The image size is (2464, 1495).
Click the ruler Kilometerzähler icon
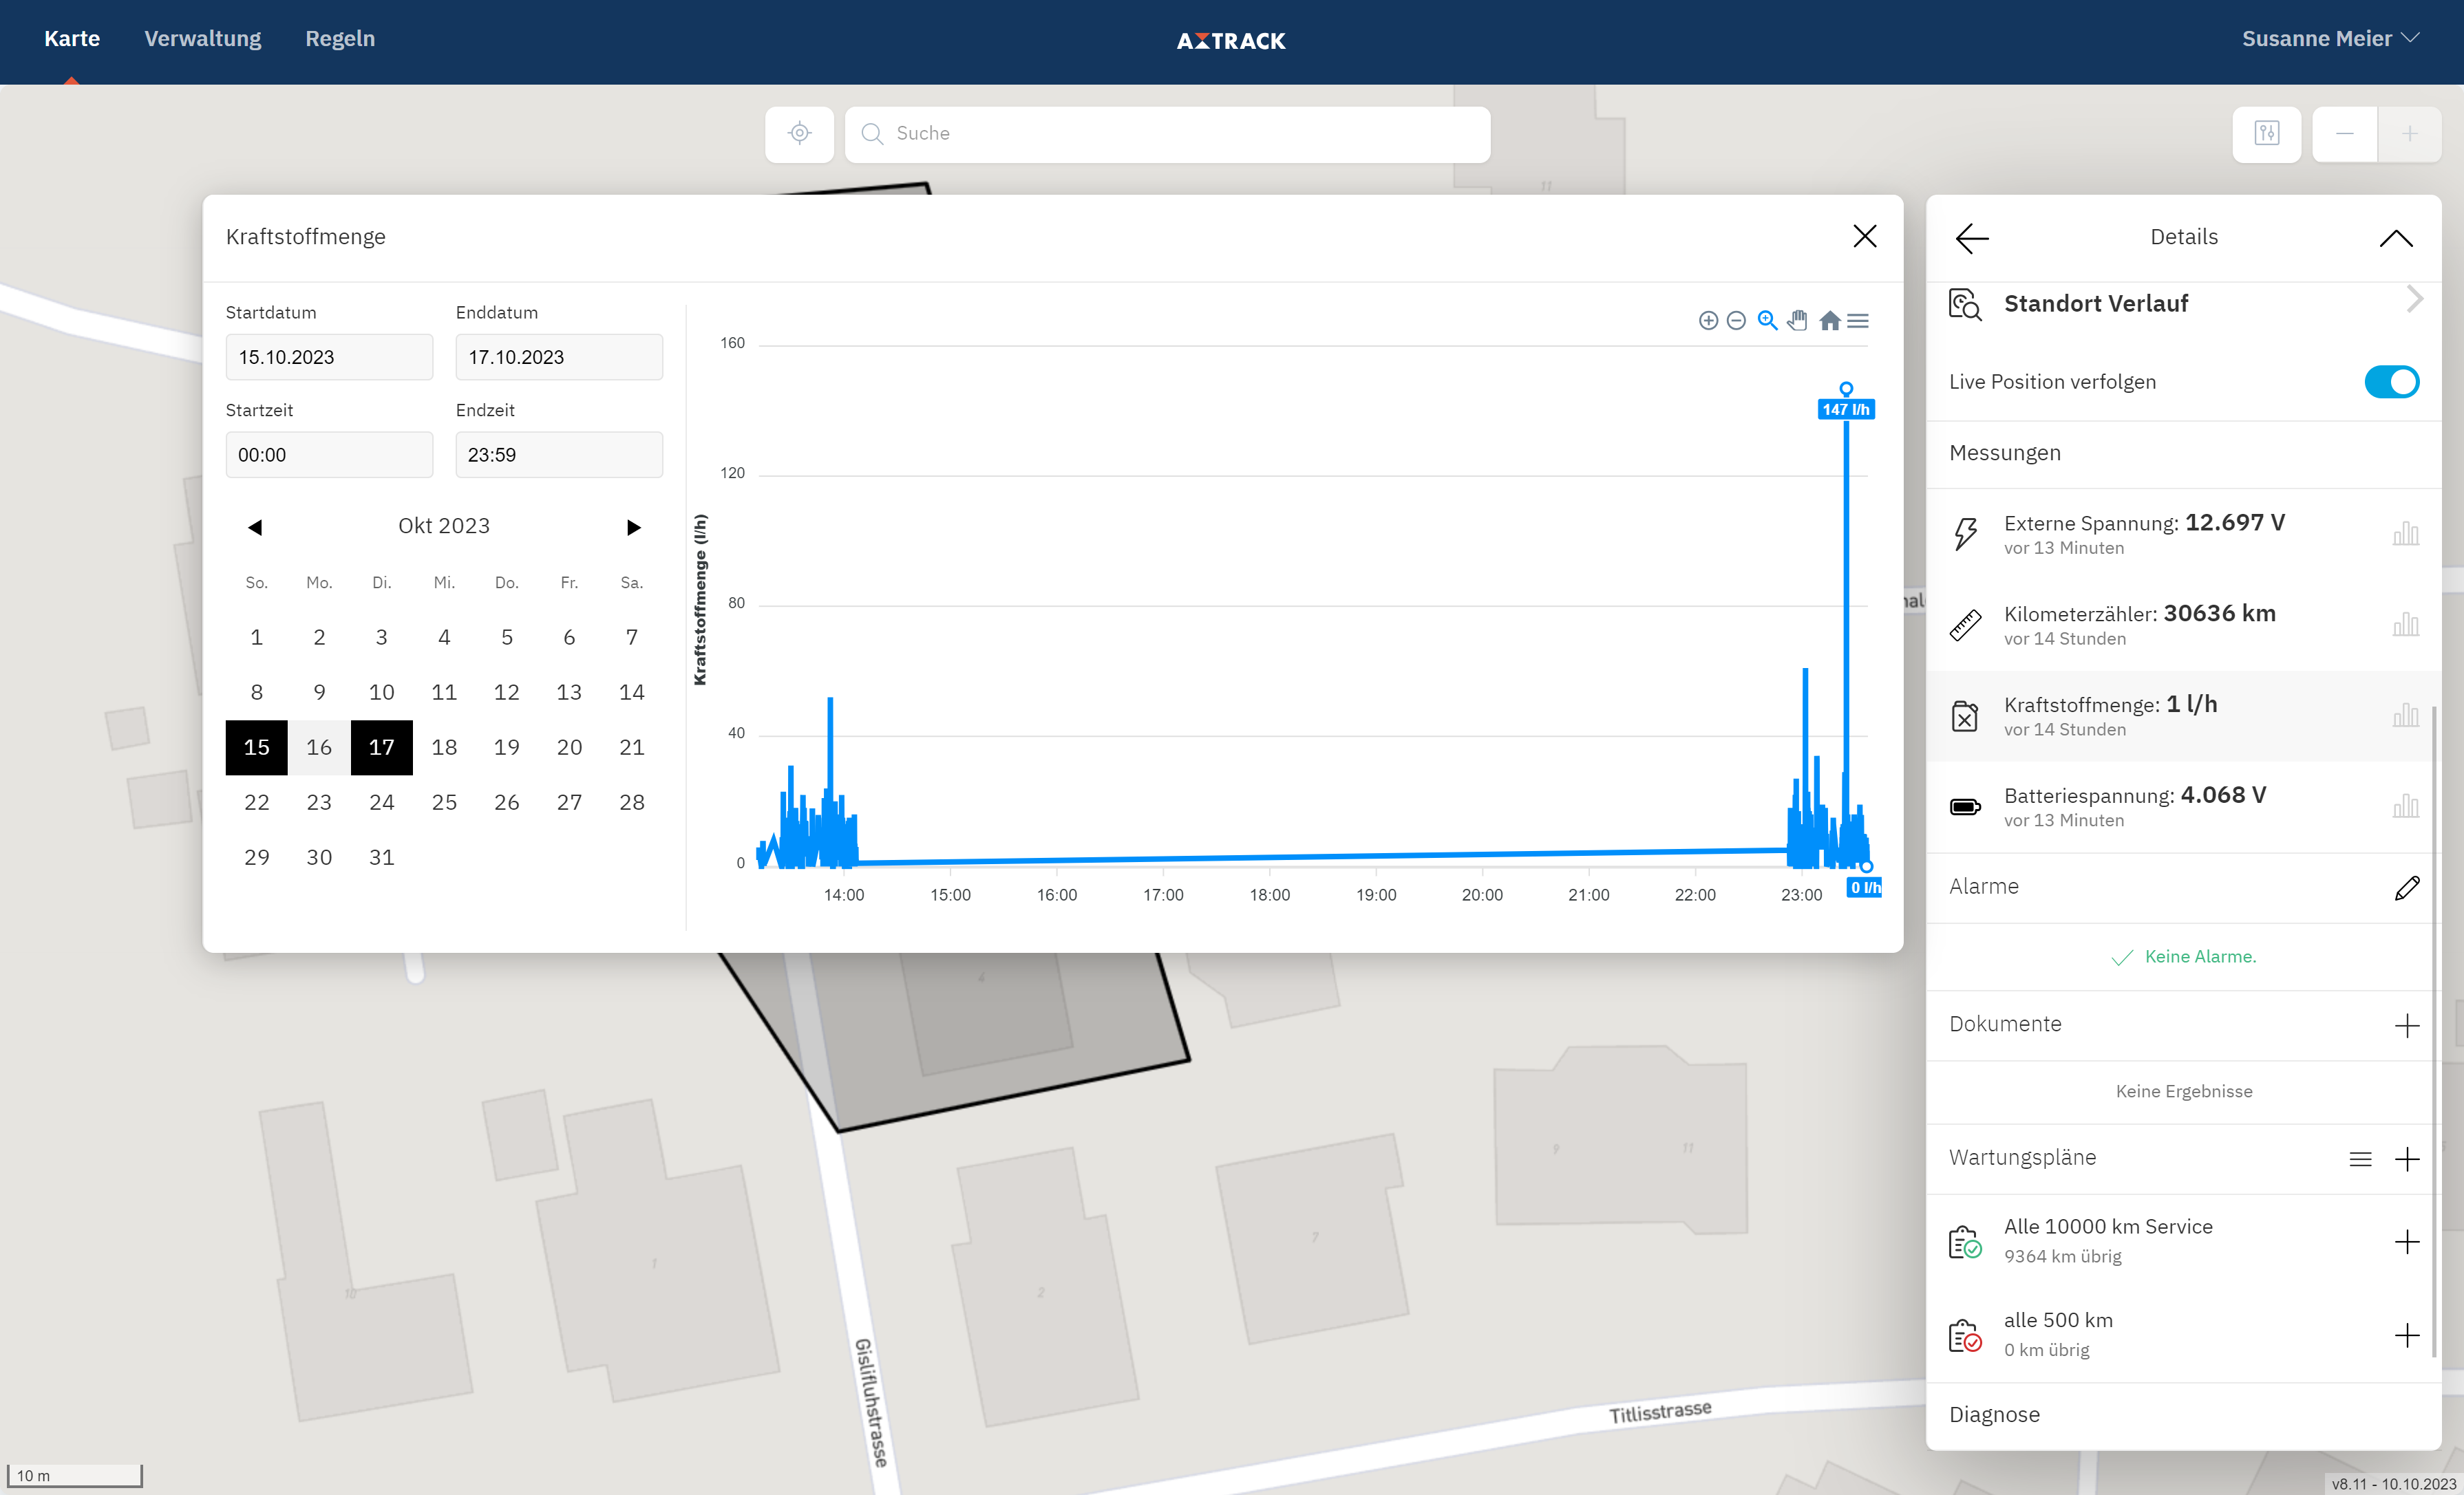(x=1965, y=625)
